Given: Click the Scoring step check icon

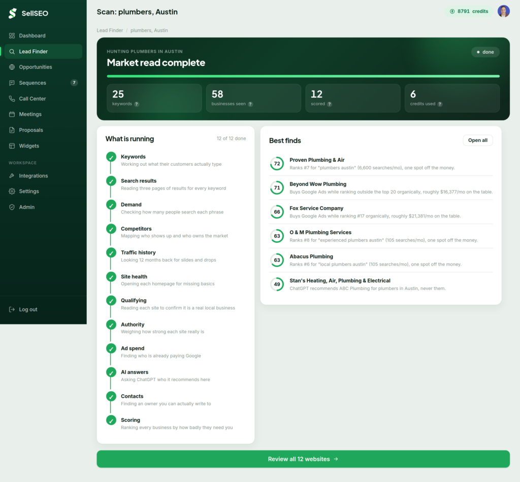Looking at the screenshot, I should [111, 421].
